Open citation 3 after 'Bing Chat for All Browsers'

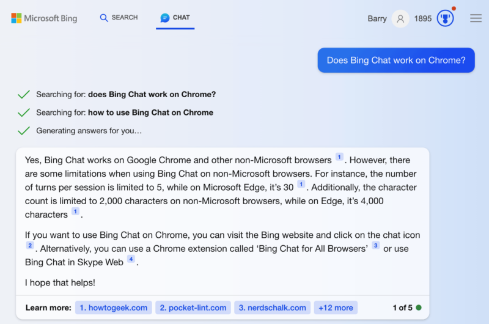tap(376, 245)
